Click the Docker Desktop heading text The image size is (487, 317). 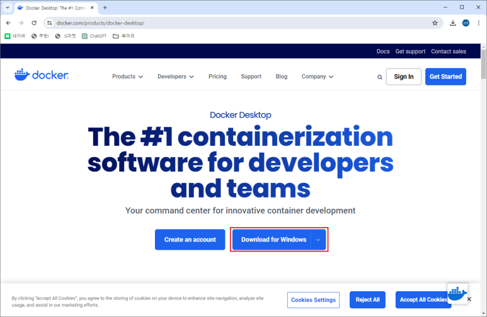pyautogui.click(x=241, y=115)
